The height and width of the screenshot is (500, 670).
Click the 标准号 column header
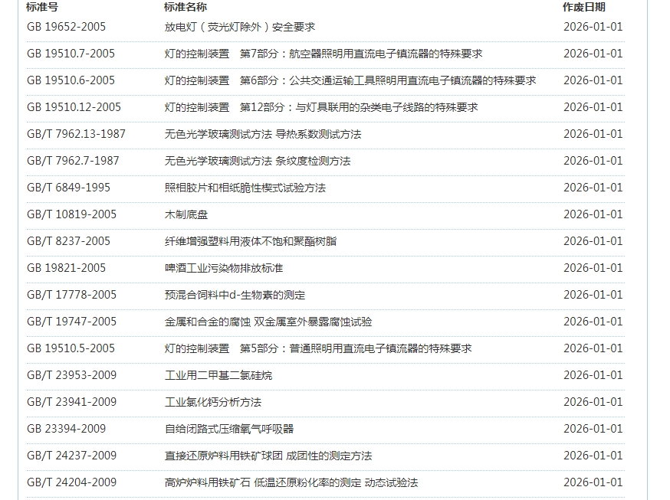tap(42, 7)
